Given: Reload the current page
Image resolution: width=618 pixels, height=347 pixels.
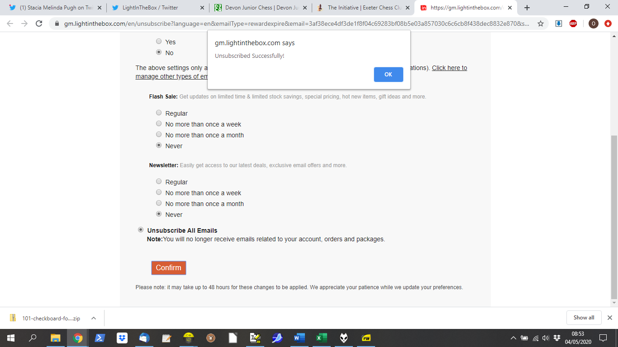Looking at the screenshot, I should [x=39, y=23].
